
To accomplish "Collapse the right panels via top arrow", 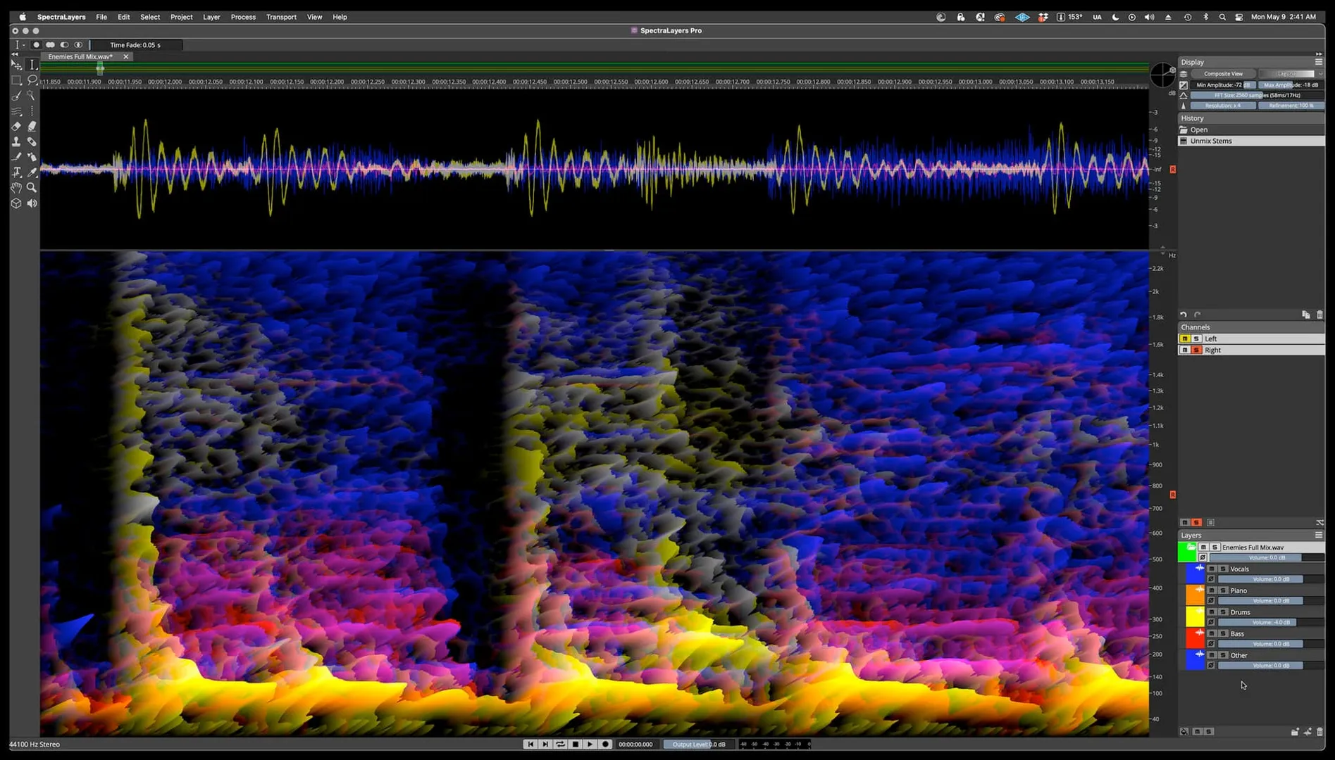I will pyautogui.click(x=1318, y=54).
